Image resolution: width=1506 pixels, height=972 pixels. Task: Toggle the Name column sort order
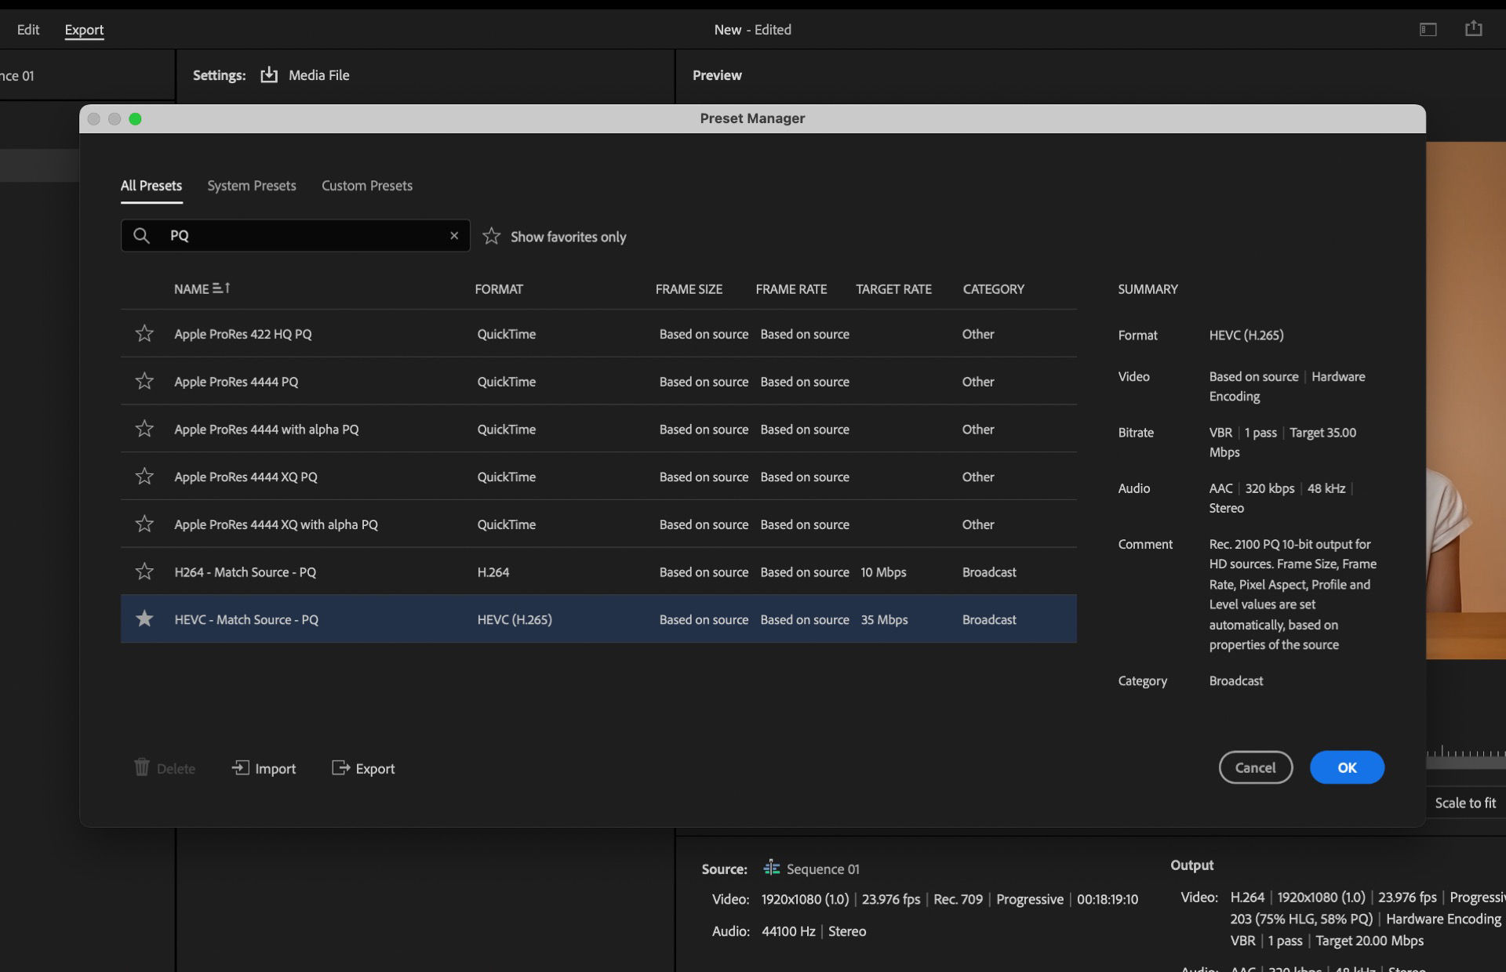pyautogui.click(x=224, y=288)
